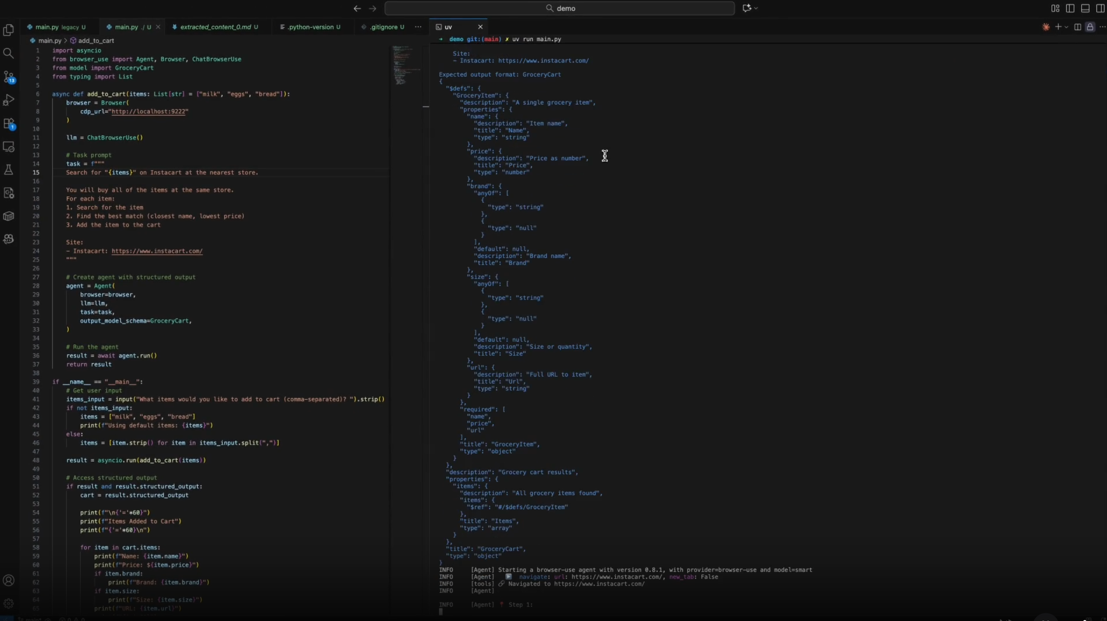
Task: Open the Run and Debug view
Action: tap(9, 100)
